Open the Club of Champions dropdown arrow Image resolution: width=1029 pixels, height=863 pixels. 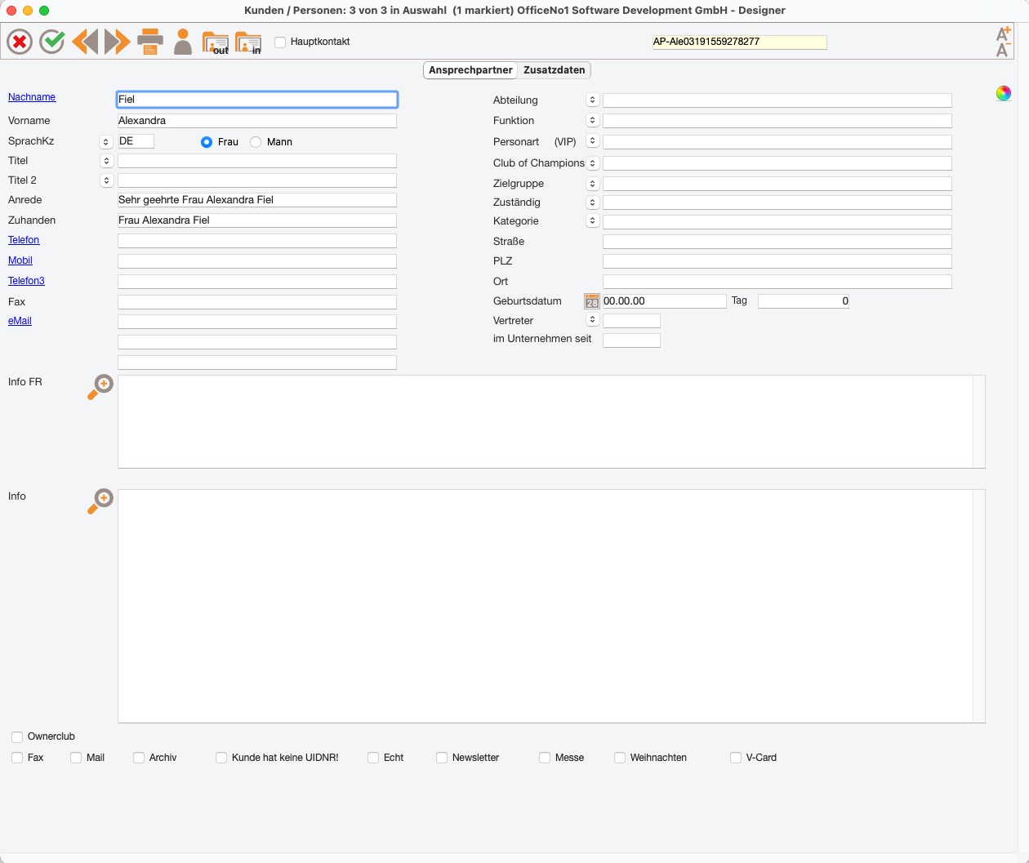coord(593,163)
